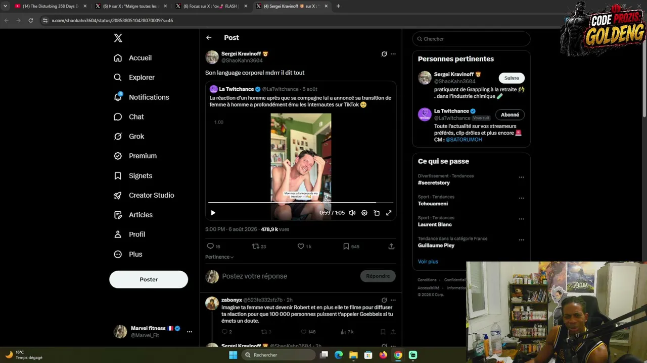
Task: Open the X logo home link
Action: (118, 38)
